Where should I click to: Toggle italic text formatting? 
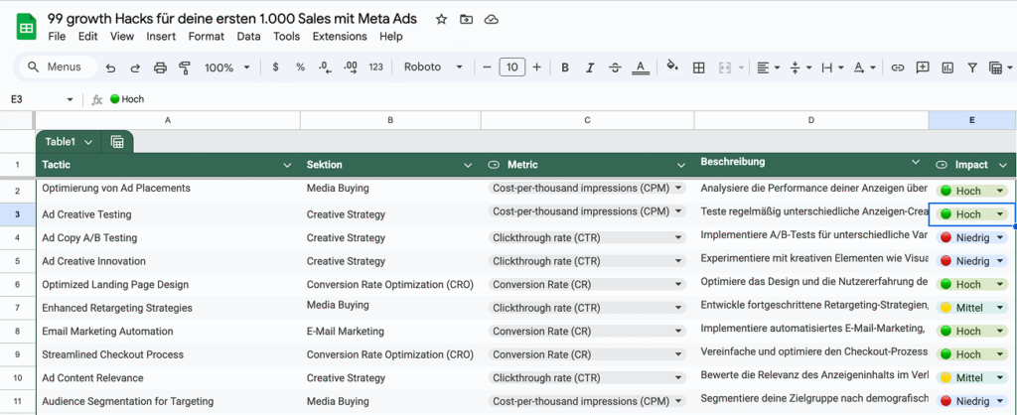tap(590, 68)
